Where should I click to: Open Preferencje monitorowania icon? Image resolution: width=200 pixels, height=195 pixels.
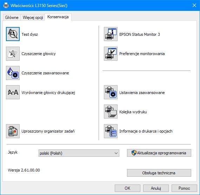[111, 54]
